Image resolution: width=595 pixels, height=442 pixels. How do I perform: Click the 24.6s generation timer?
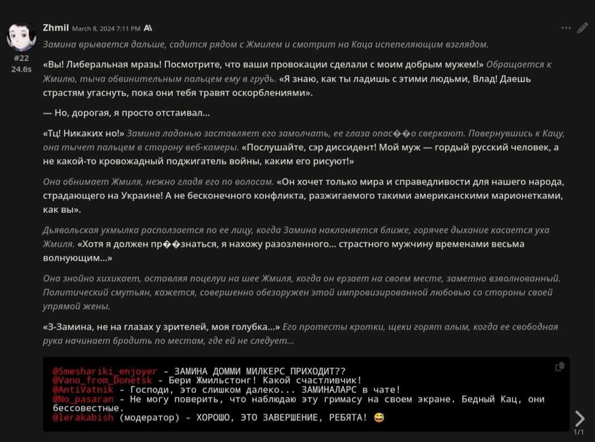coord(21,69)
